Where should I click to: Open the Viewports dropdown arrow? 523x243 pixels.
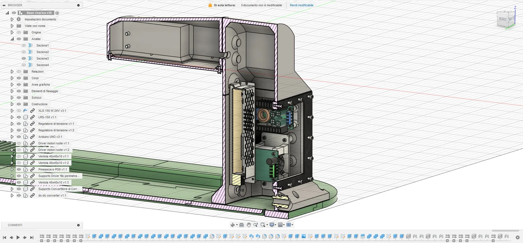pos(292,225)
